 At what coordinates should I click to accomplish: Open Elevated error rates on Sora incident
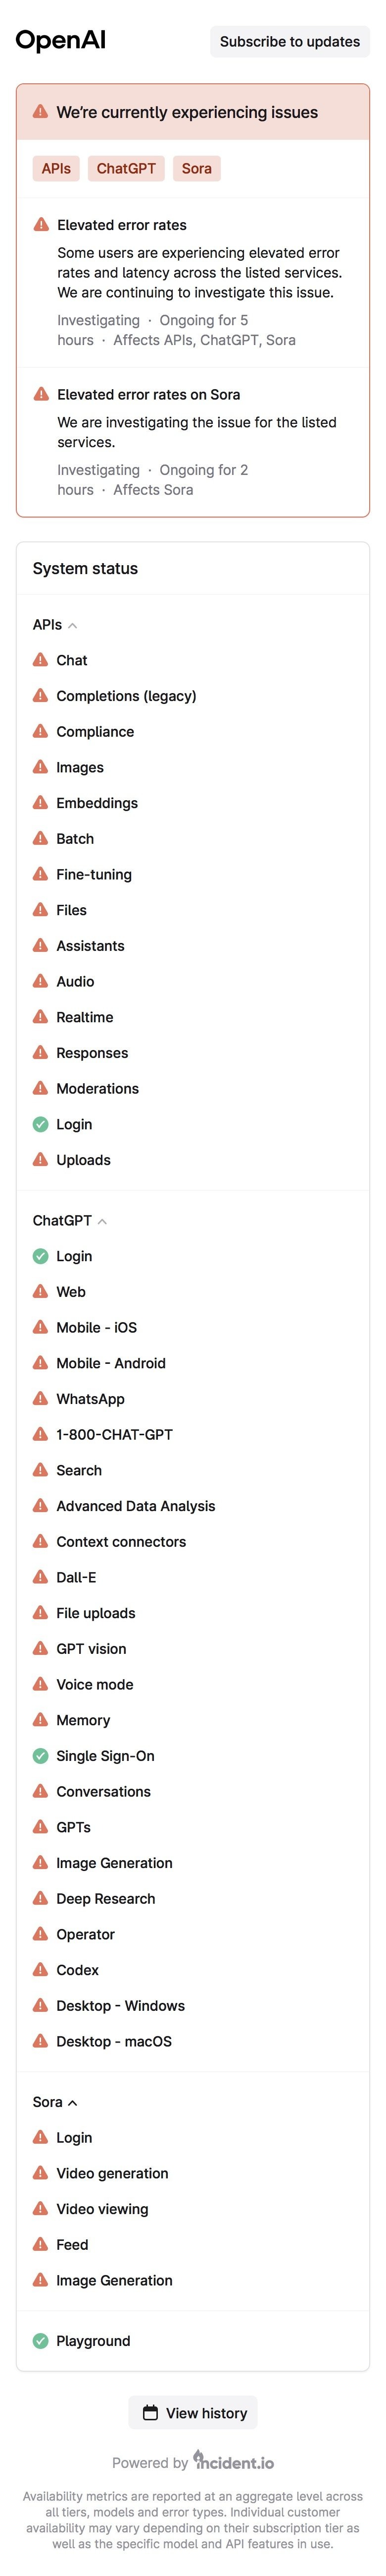148,394
